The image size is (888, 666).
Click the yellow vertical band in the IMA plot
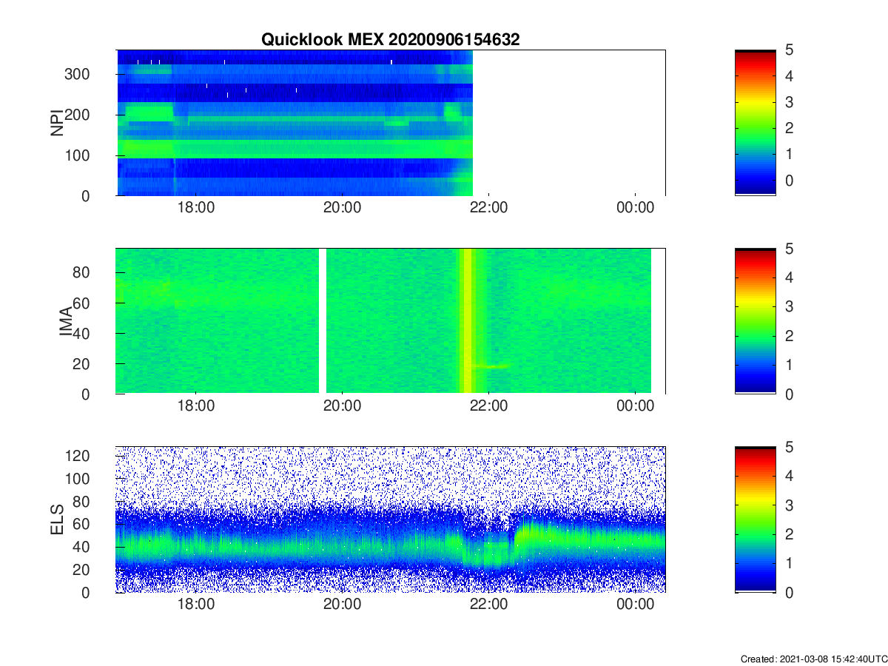point(468,321)
